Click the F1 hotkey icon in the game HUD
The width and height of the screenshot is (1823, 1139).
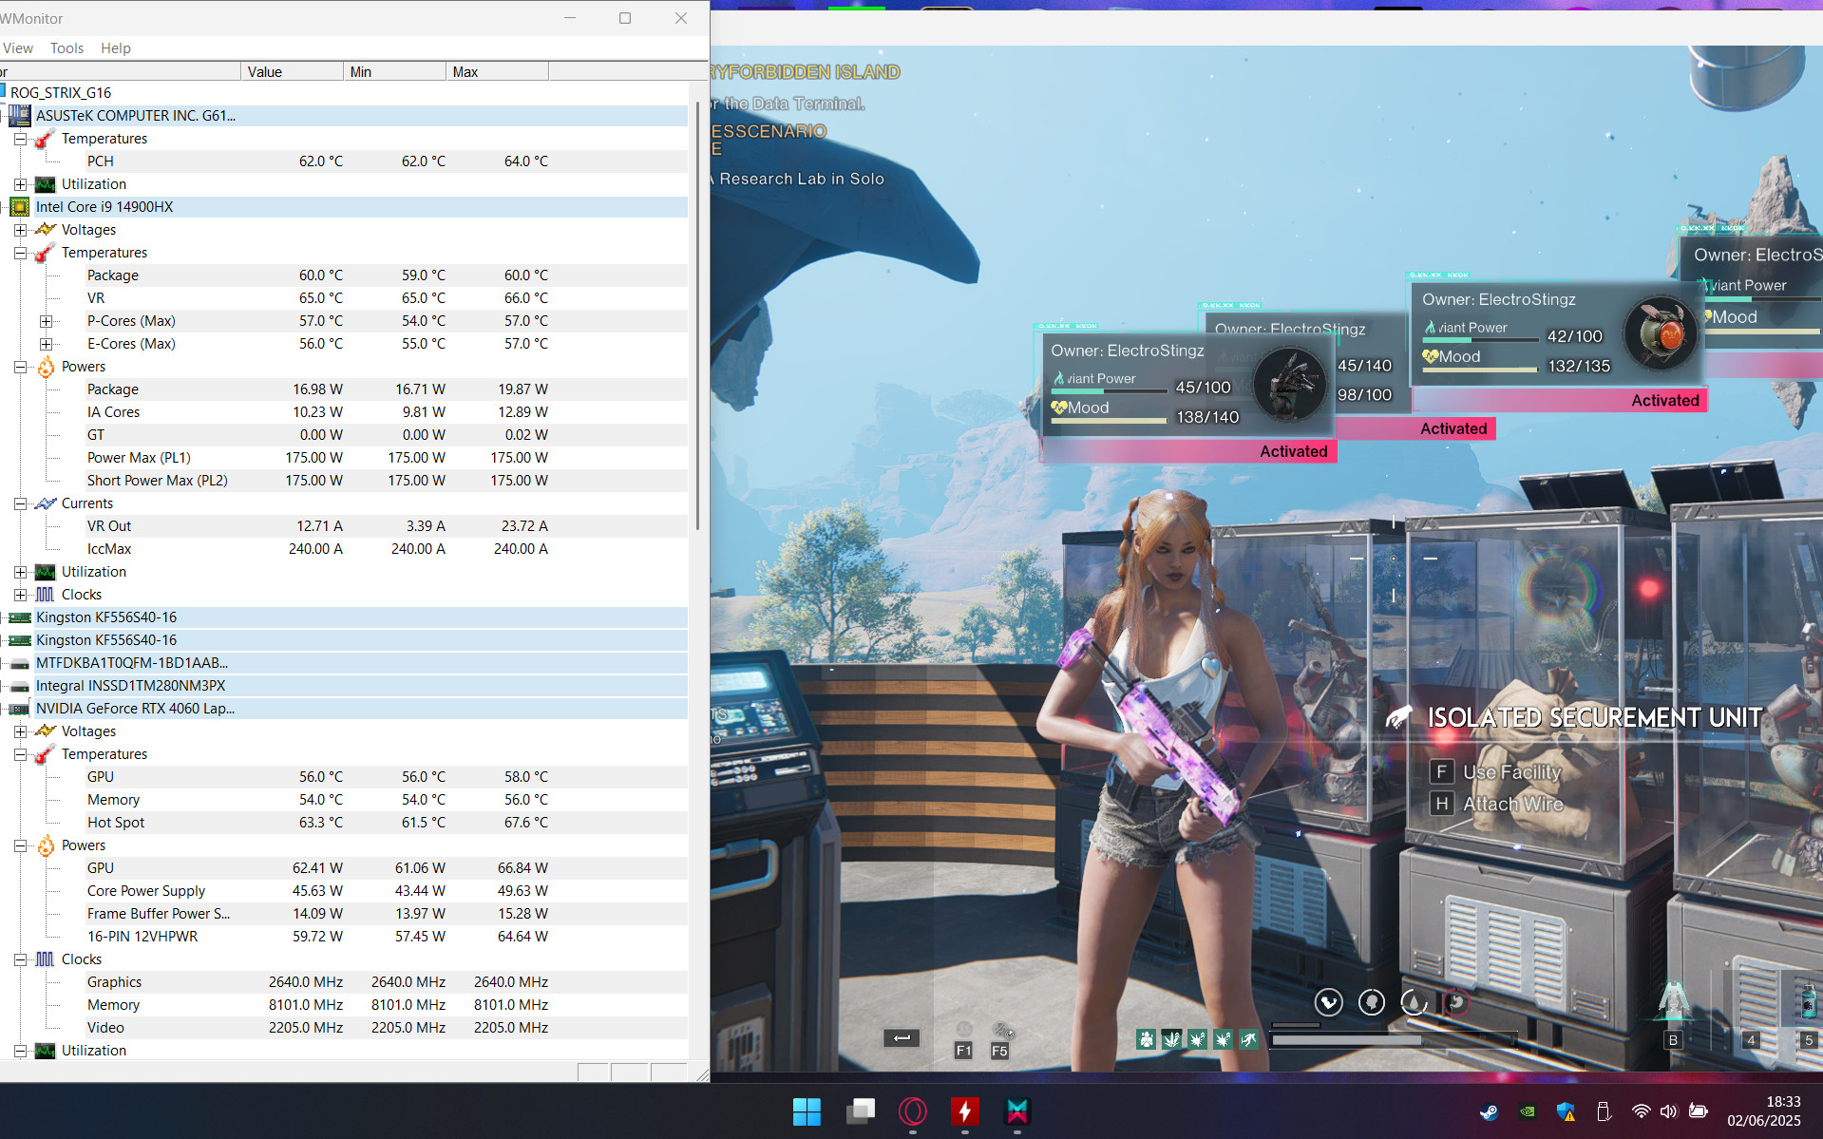click(963, 1051)
